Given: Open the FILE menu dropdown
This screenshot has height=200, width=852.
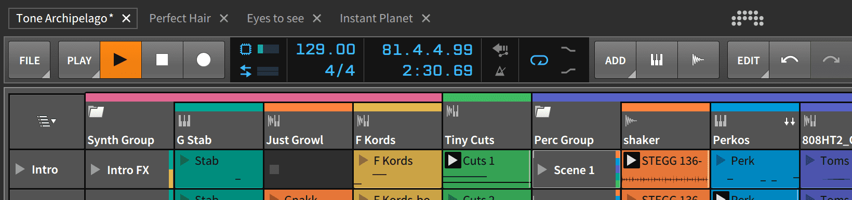Looking at the screenshot, I should [x=30, y=60].
